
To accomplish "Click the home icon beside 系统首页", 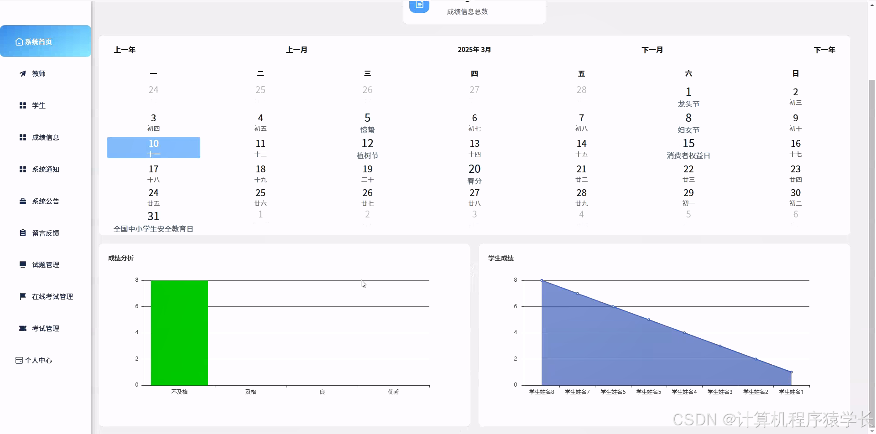I will (x=19, y=41).
